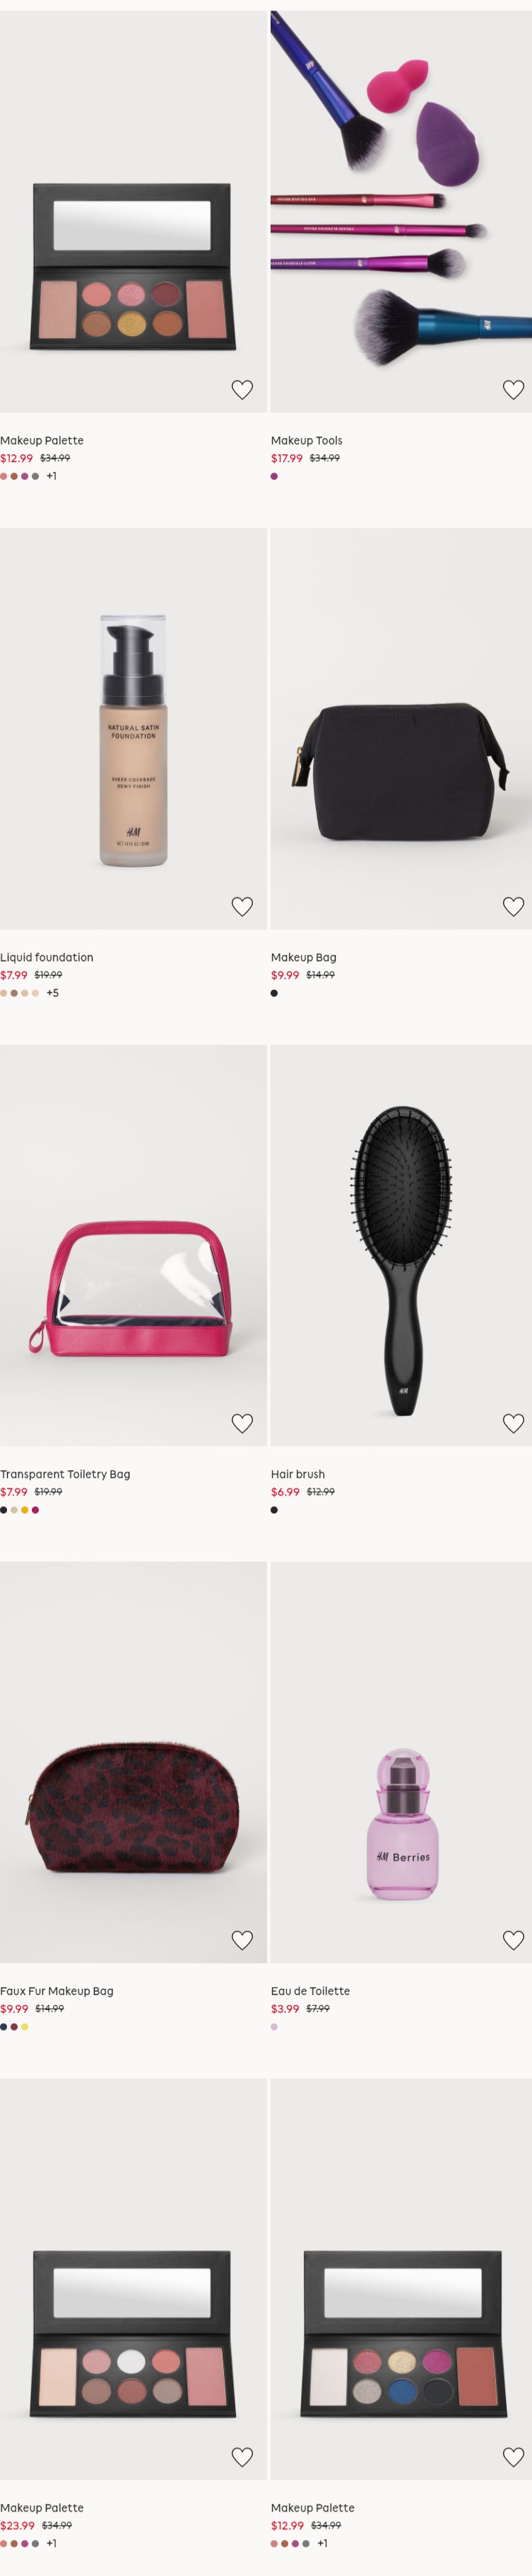
Task: Favorite the Faux Fur Makeup Bag
Action: tap(242, 1940)
